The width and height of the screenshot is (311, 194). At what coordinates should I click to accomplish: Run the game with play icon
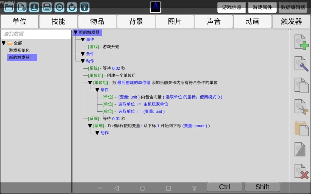[x=59, y=7]
